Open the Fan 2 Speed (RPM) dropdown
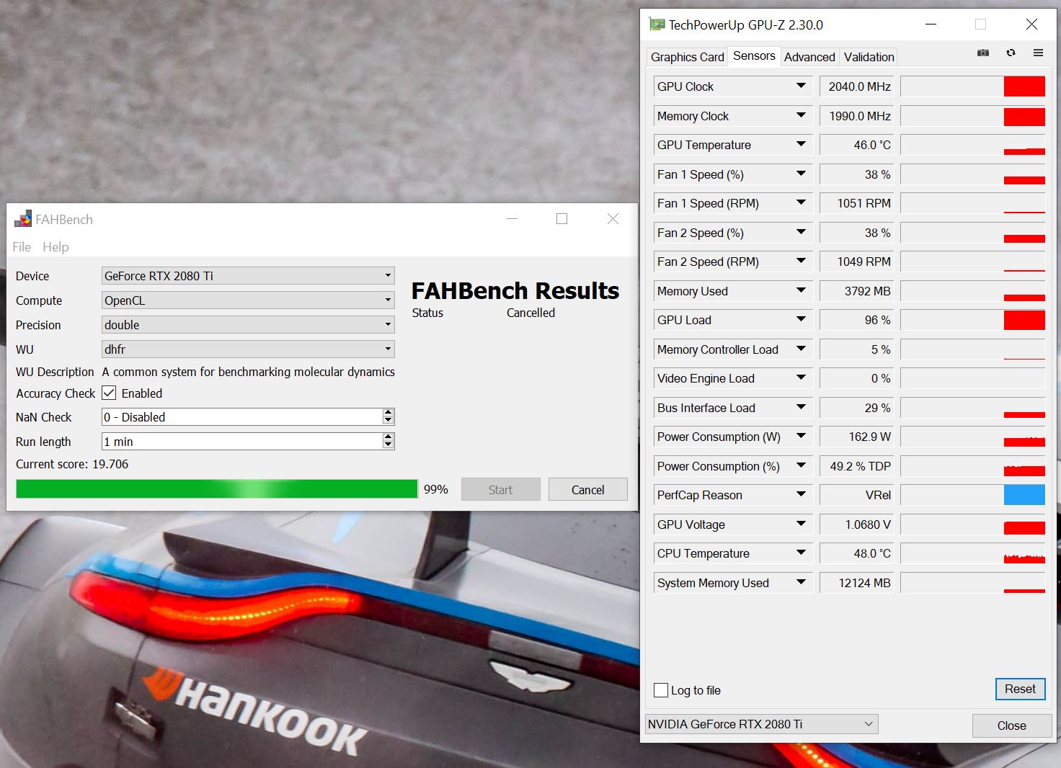This screenshot has height=768, width=1061. [x=801, y=262]
